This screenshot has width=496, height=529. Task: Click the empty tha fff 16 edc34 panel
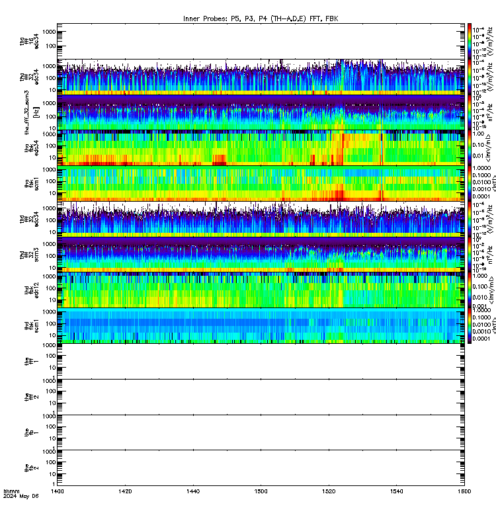click(x=261, y=41)
